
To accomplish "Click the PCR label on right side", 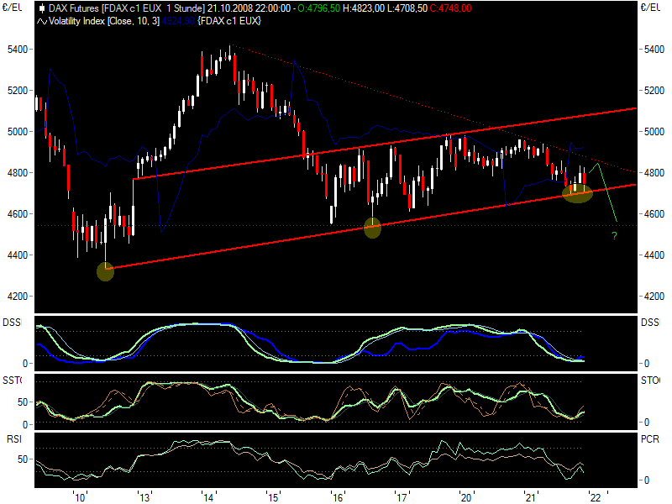I will point(650,439).
